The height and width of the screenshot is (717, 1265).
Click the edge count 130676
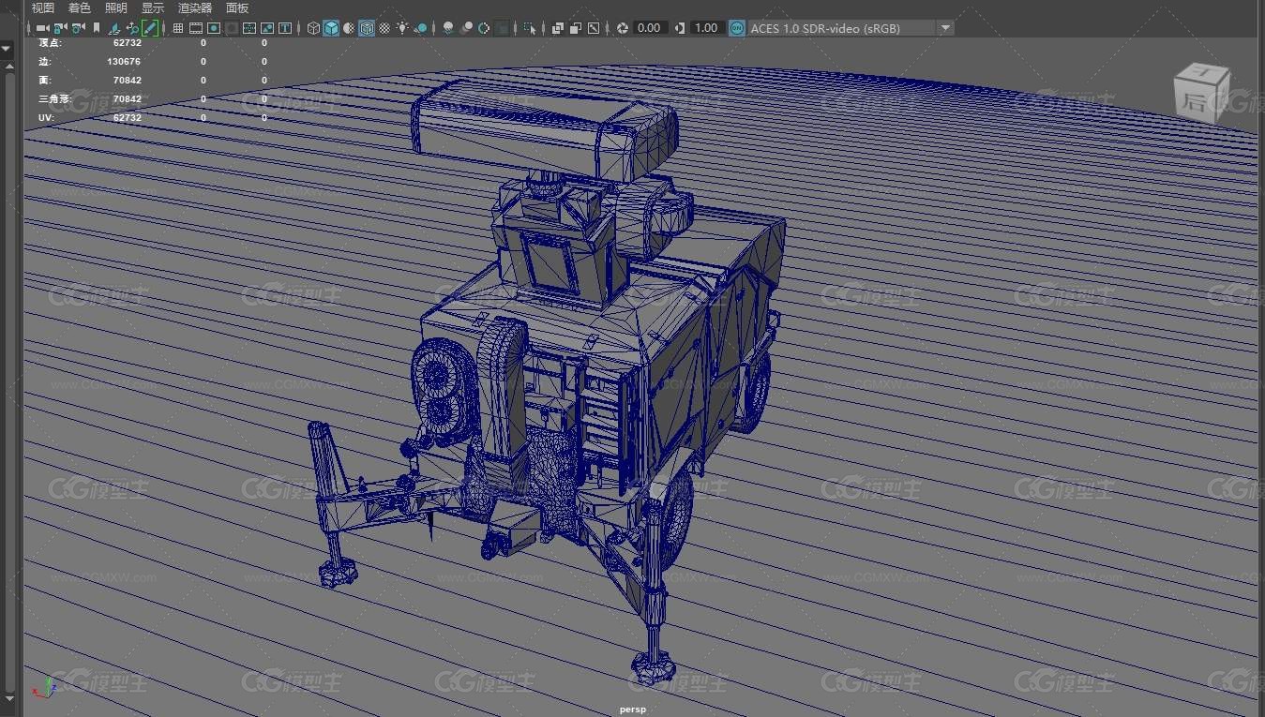click(124, 62)
